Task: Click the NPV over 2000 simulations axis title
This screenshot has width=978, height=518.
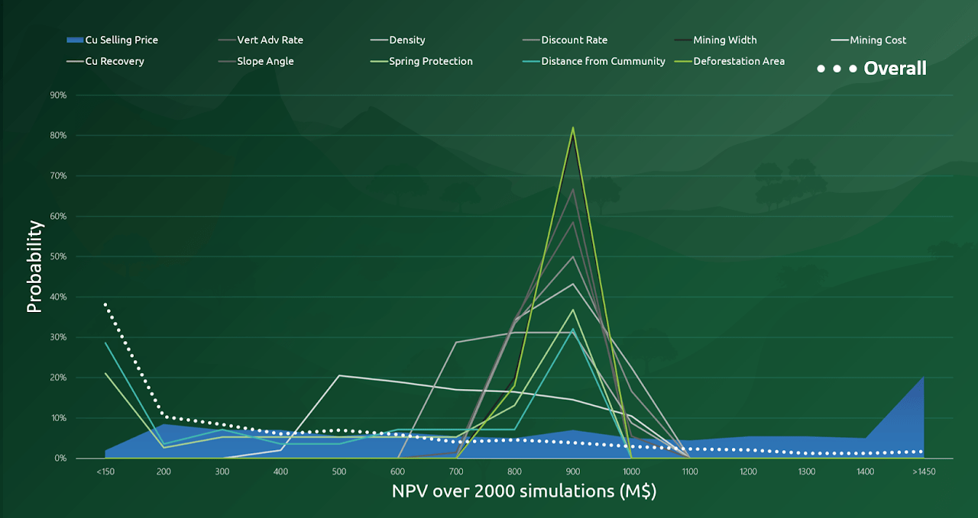Action: tap(524, 491)
